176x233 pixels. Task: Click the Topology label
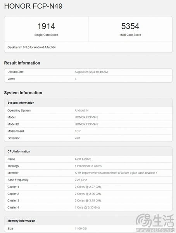click(x=13, y=166)
